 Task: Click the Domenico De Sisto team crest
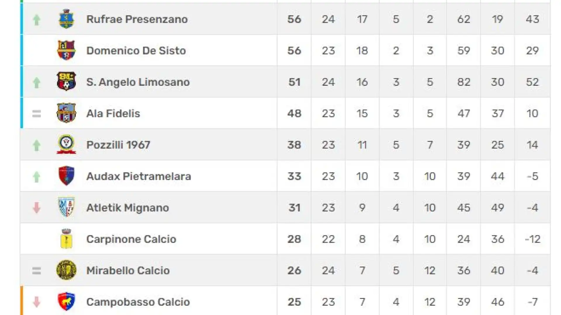(x=66, y=50)
